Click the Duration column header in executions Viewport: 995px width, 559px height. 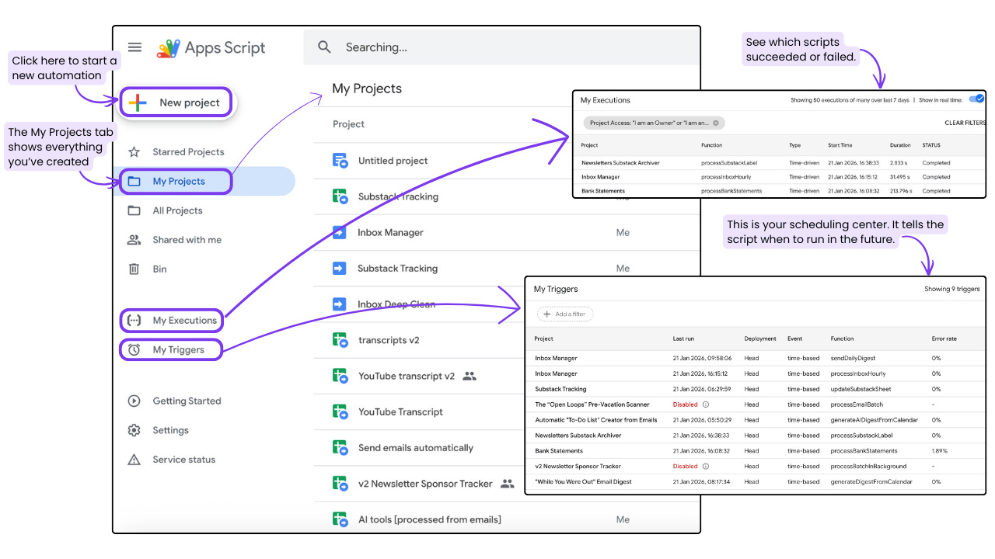[900, 145]
